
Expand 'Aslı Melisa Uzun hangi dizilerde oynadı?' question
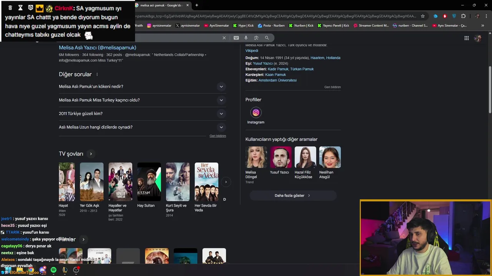point(142,127)
